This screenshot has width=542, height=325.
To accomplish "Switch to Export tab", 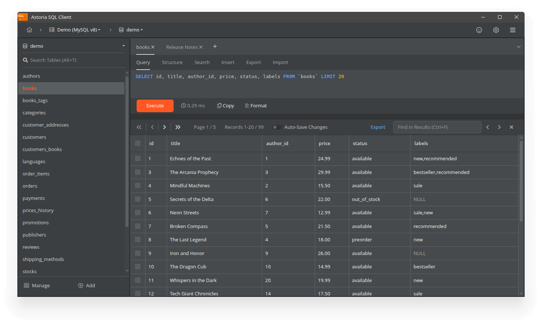I will click(254, 62).
